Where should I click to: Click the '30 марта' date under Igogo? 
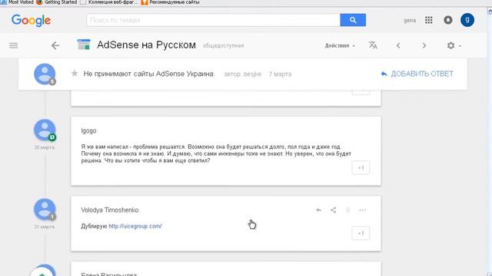click(45, 147)
